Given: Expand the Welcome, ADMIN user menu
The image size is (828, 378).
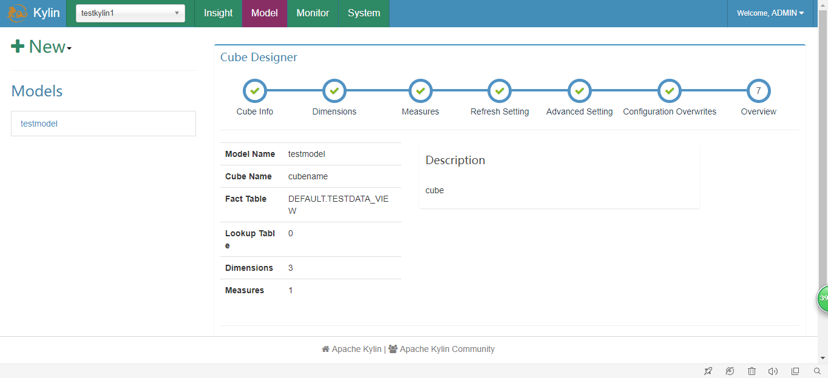Looking at the screenshot, I should pyautogui.click(x=770, y=13).
